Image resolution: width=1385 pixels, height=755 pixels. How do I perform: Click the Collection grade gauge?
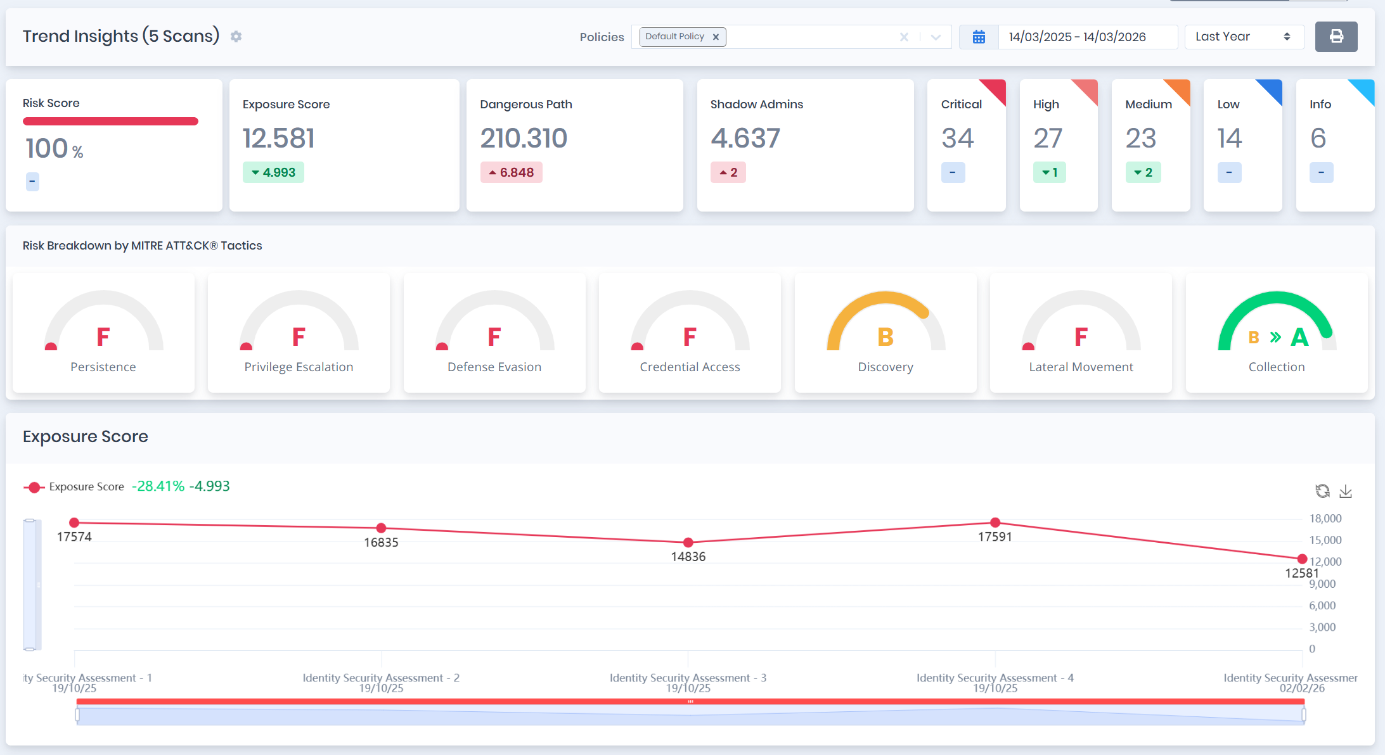click(1275, 329)
